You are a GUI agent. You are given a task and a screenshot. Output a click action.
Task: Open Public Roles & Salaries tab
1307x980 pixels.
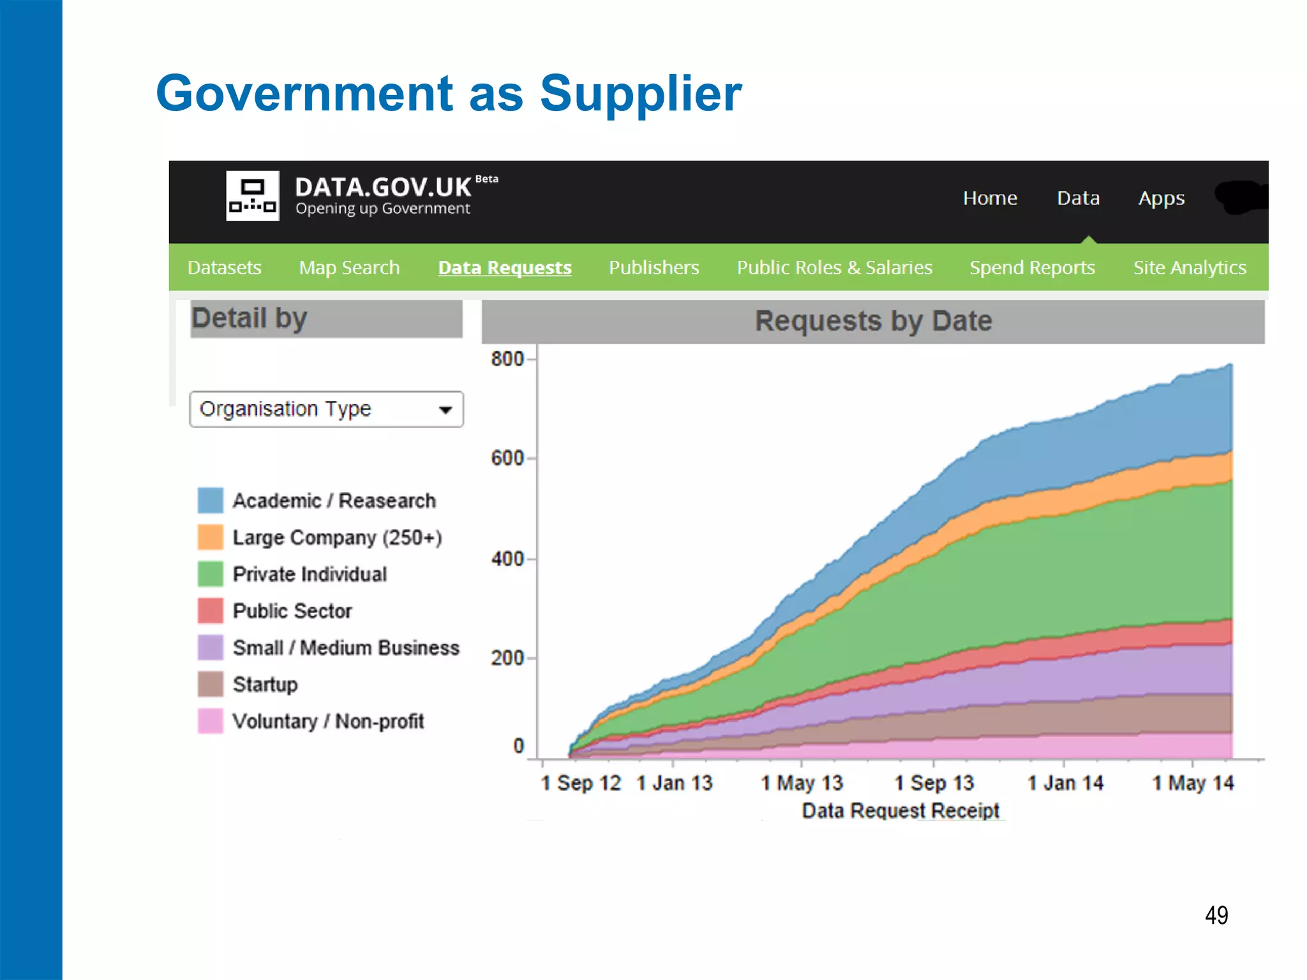(x=835, y=267)
